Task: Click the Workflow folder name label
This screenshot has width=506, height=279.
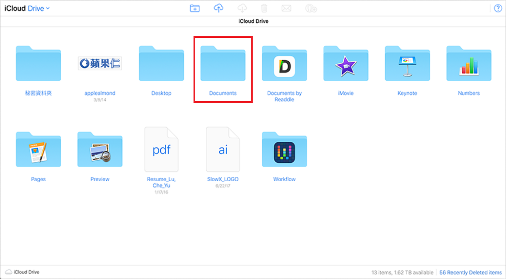Action: pos(284,179)
